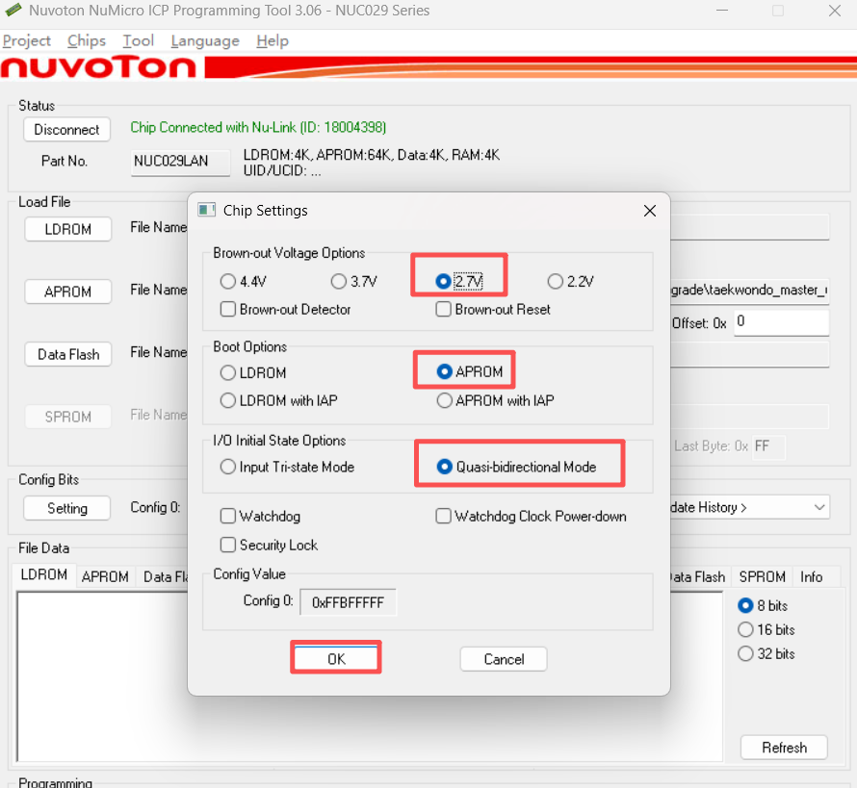This screenshot has height=788, width=857.
Task: Choose the 3.7V brown-out voltage
Action: click(338, 282)
